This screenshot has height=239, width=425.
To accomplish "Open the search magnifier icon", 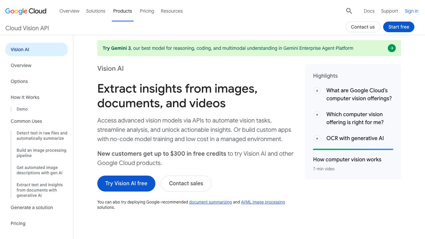I will pyautogui.click(x=349, y=11).
